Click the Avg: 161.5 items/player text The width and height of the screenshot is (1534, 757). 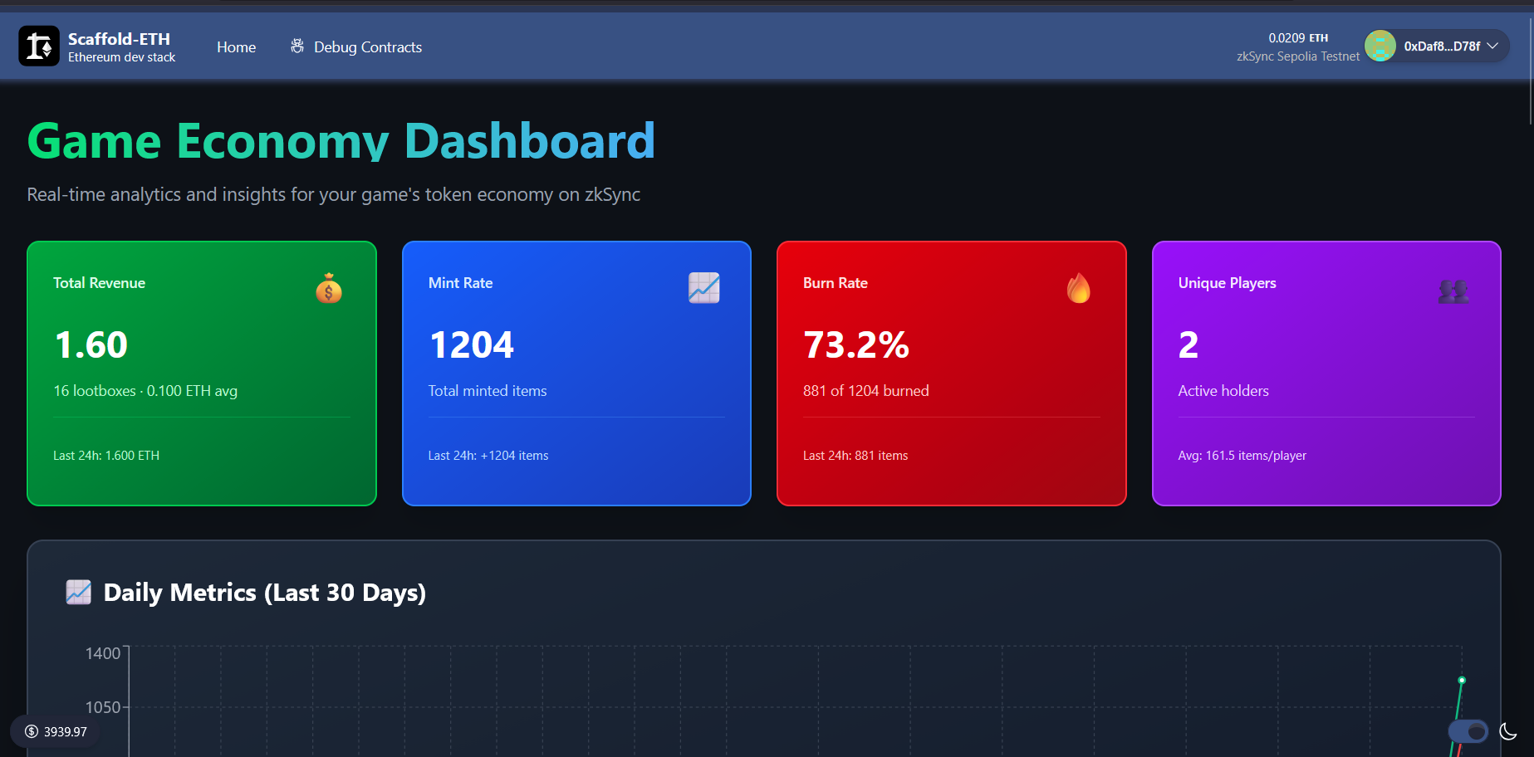1242,456
